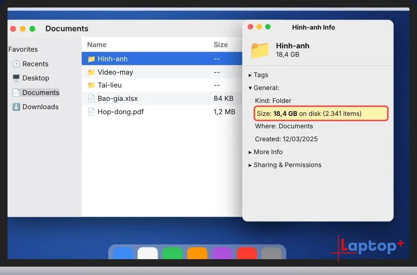
Task: Select the Hop-dong.pdf file name
Action: coord(121,112)
